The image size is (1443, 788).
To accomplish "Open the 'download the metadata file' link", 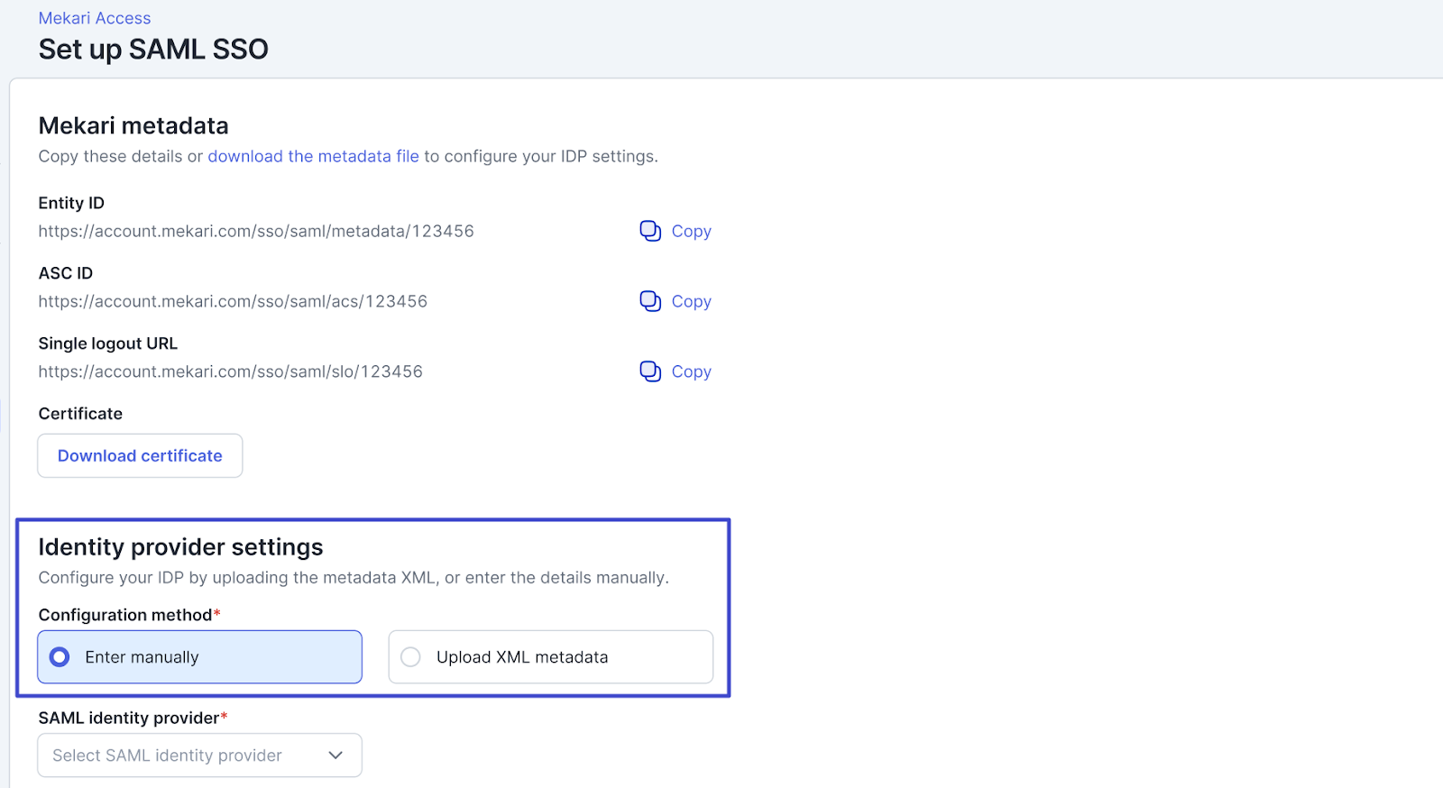I will 313,157.
